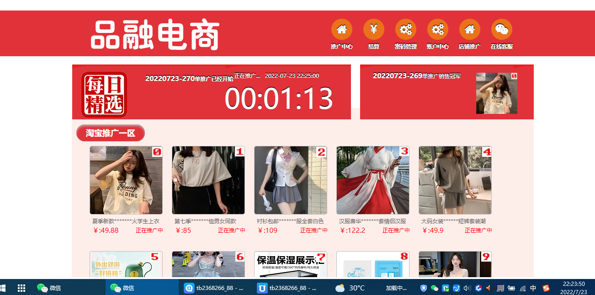Open the 店铺推广 home icon

point(470,29)
